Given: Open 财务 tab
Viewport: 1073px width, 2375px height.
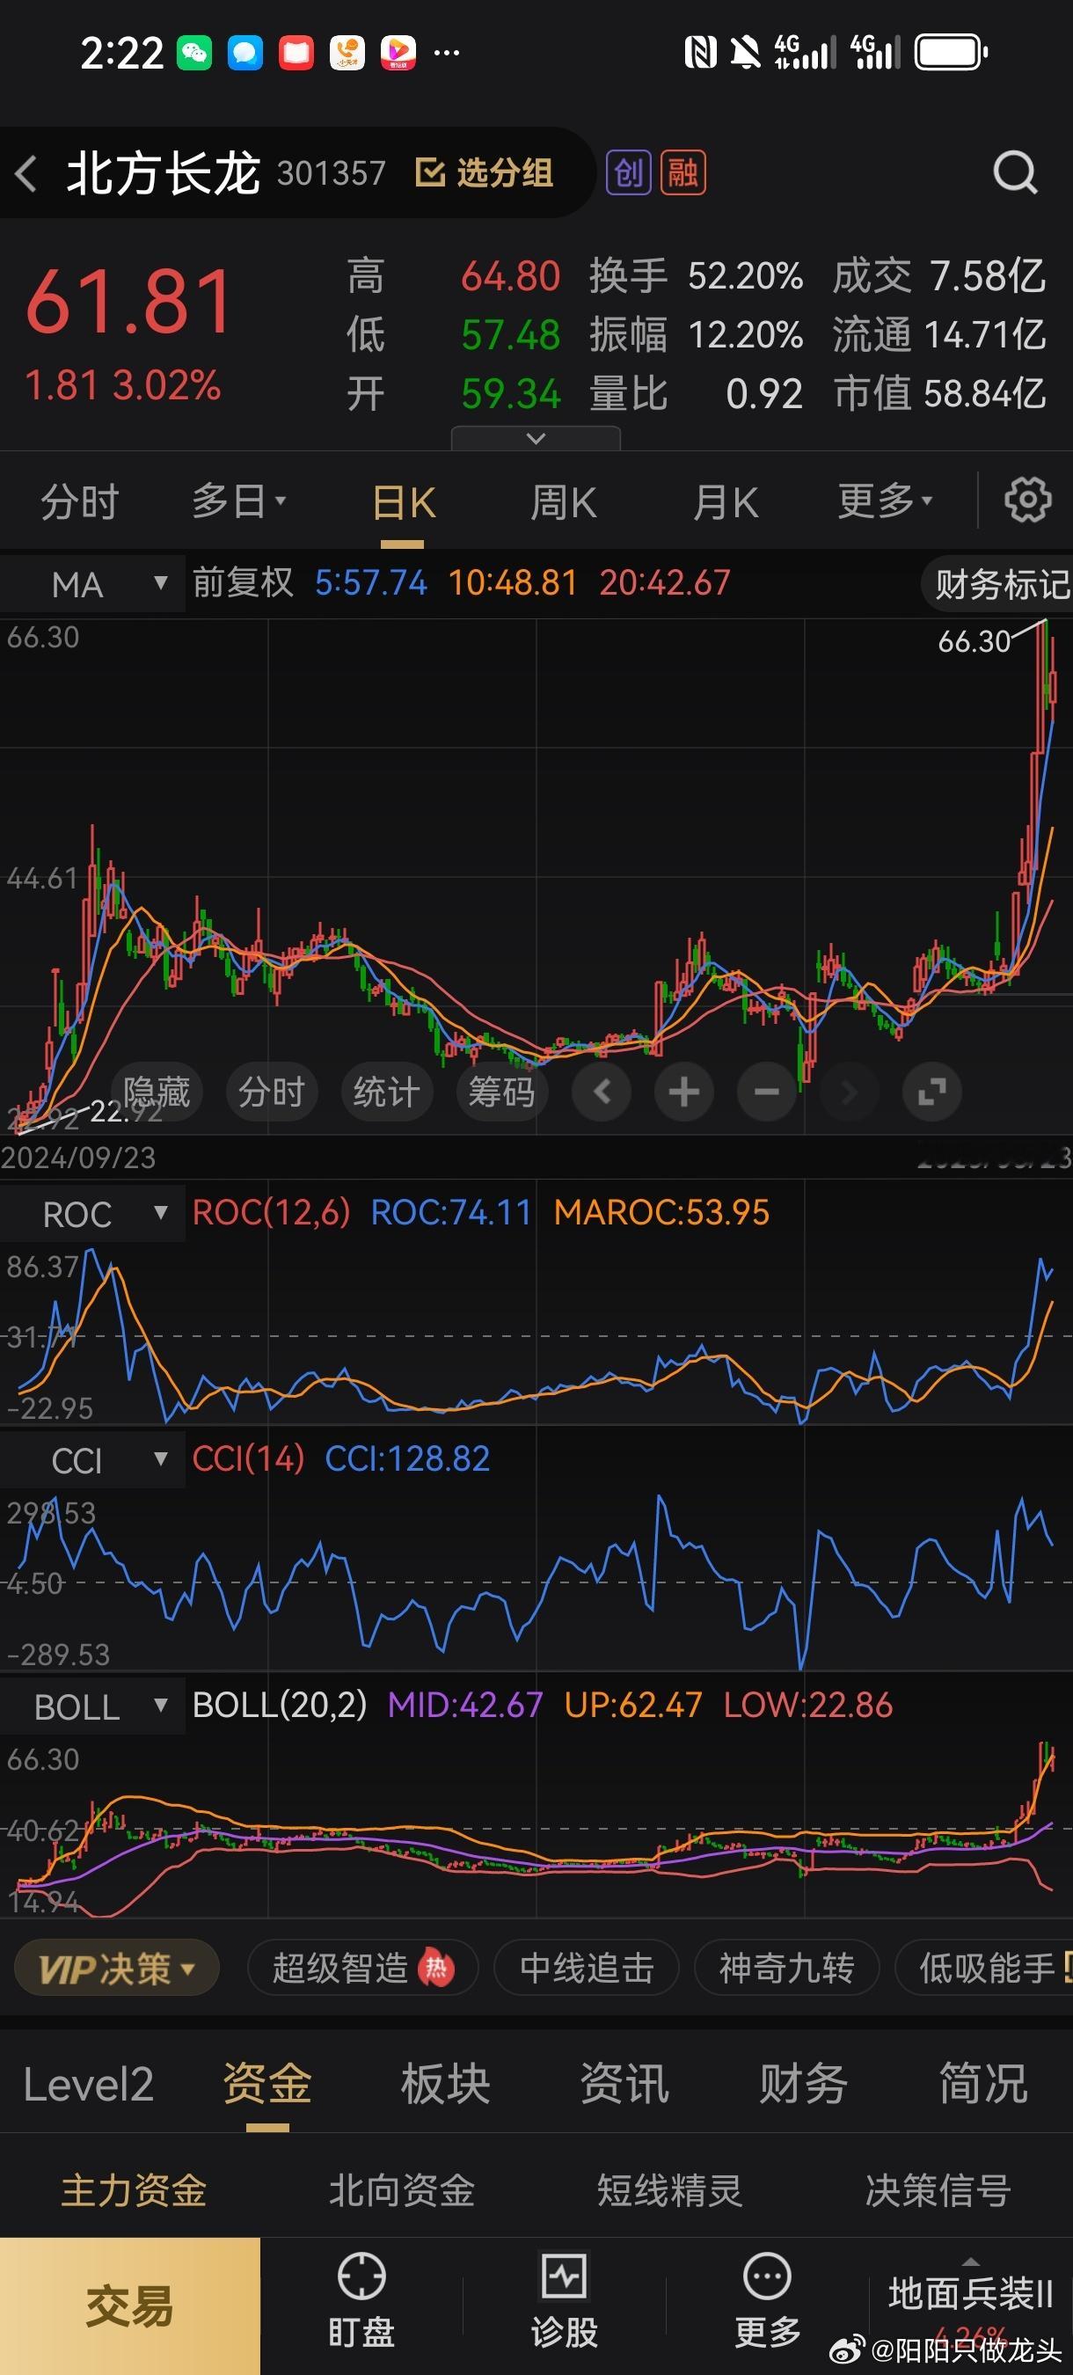Looking at the screenshot, I should [804, 2085].
